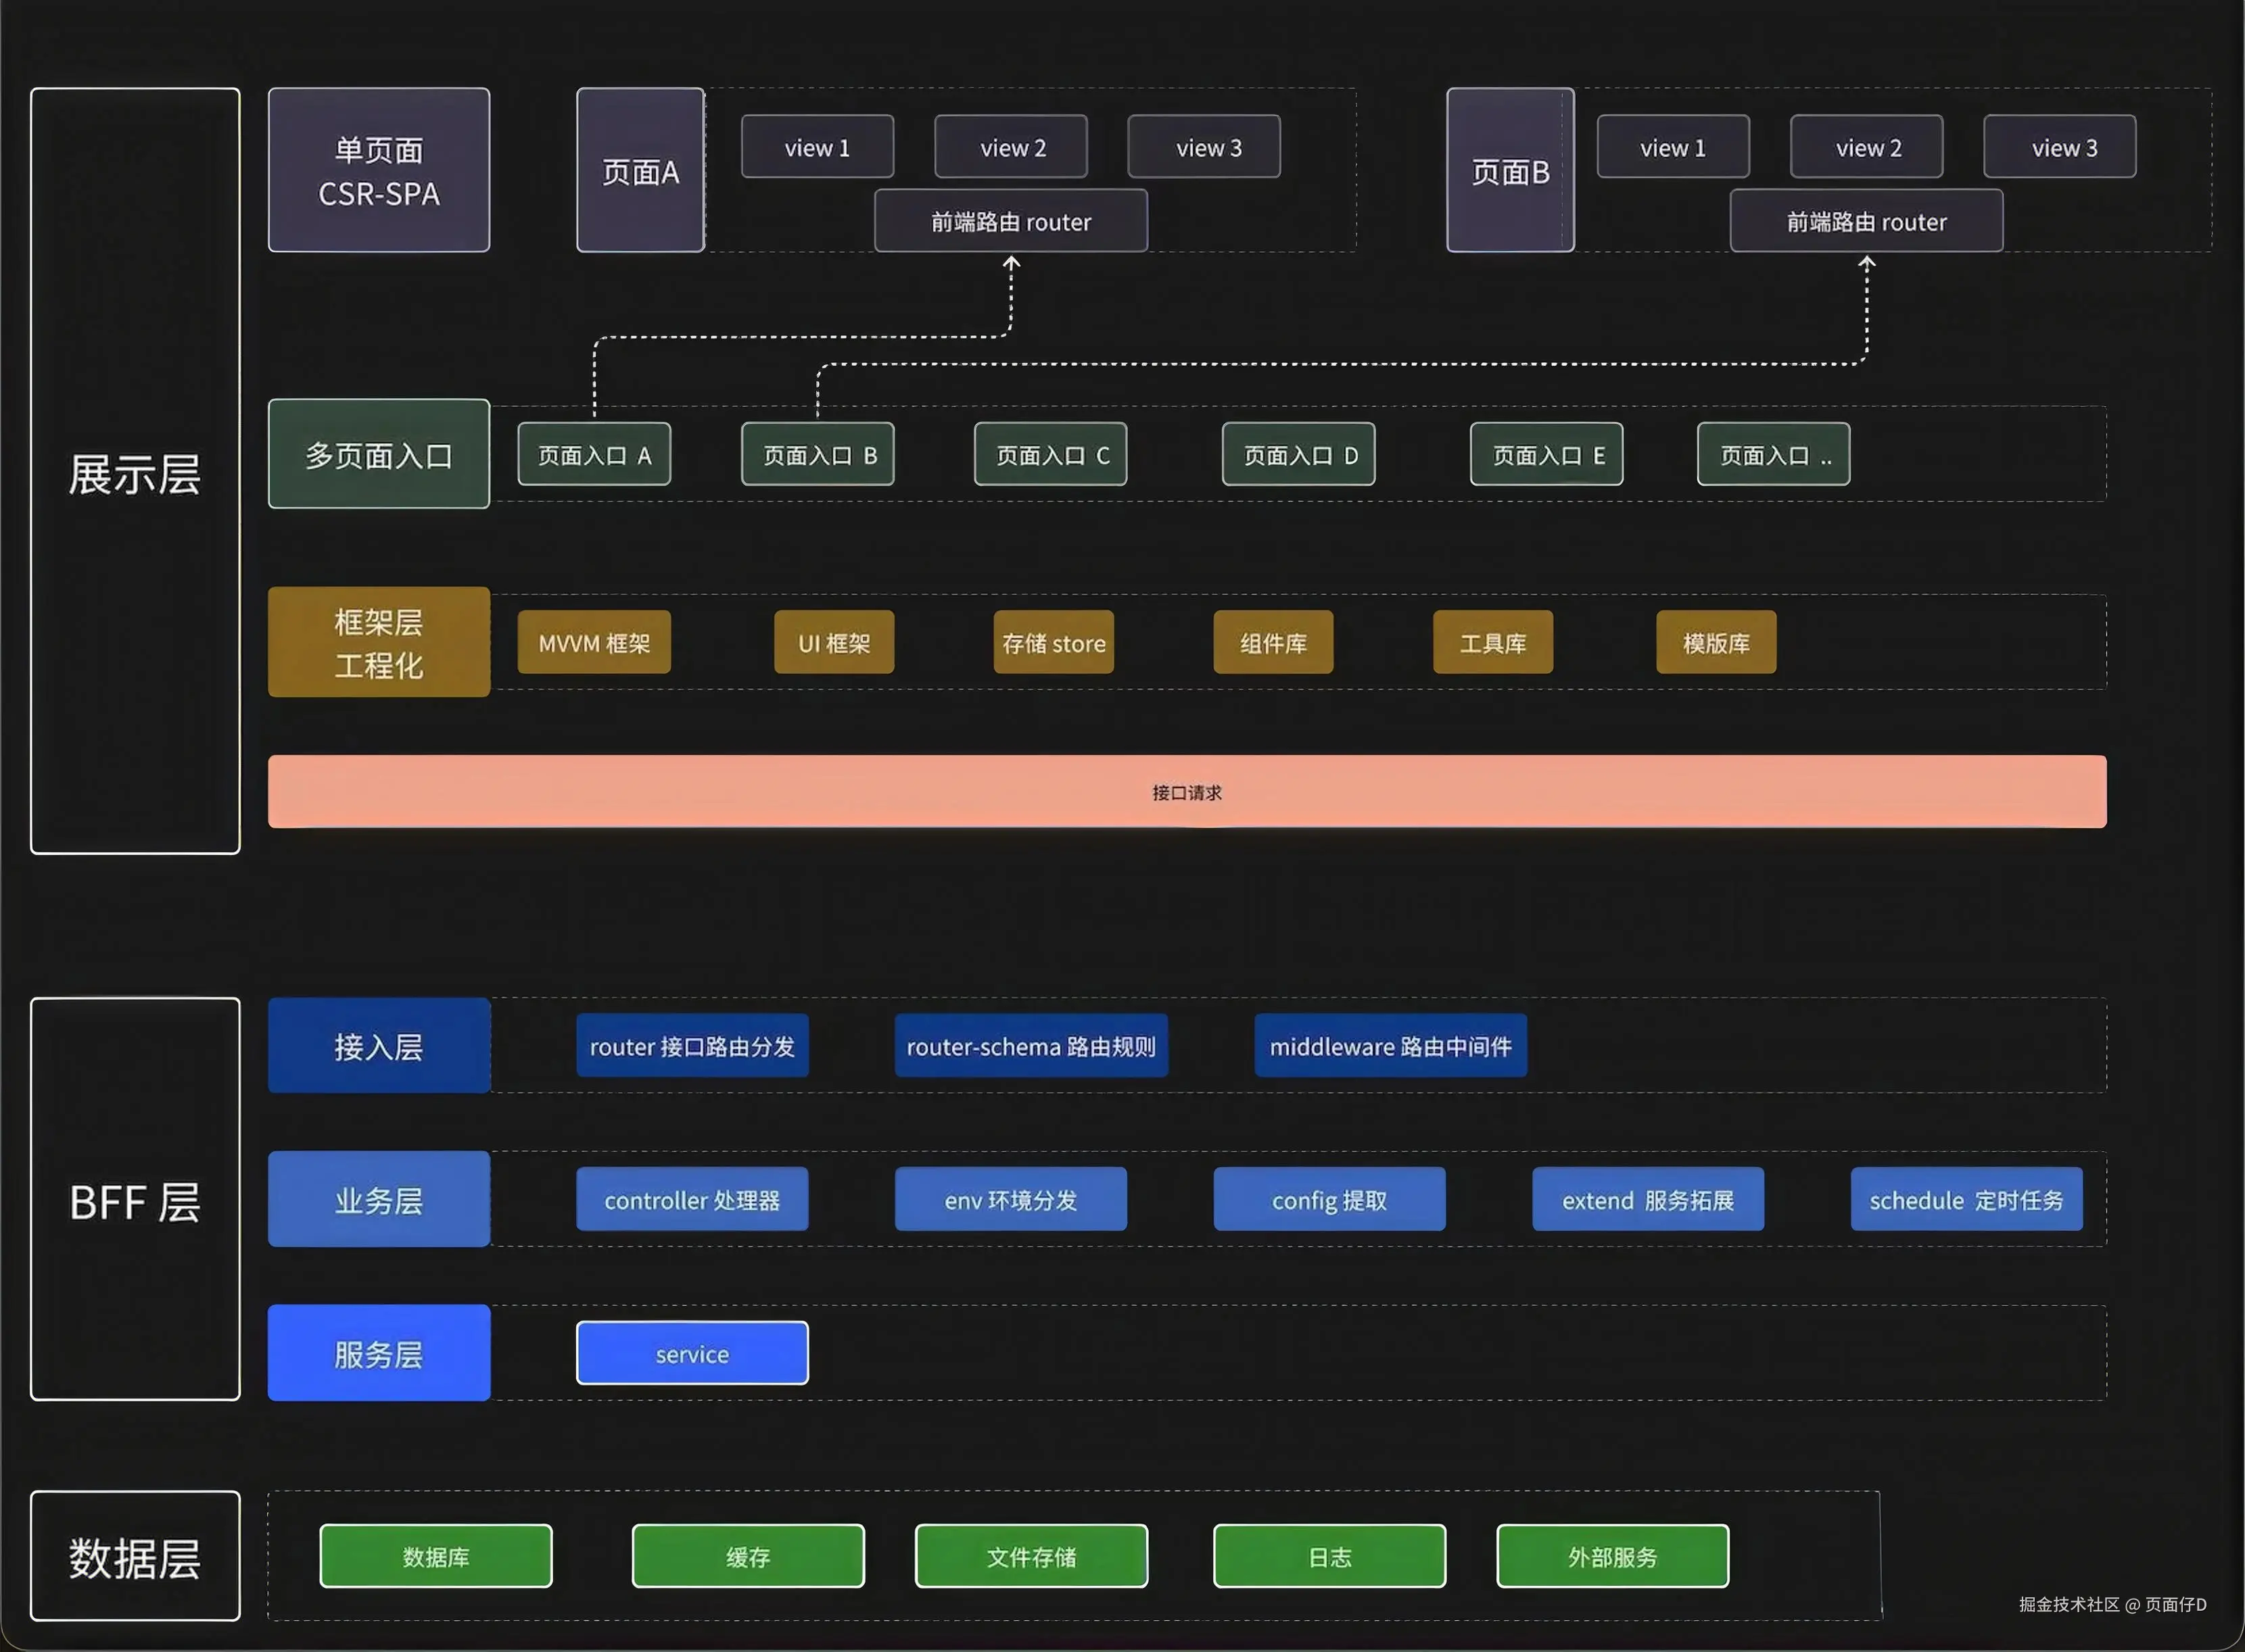Select the MVVM 框架 box
The image size is (2245, 1652).
click(594, 643)
